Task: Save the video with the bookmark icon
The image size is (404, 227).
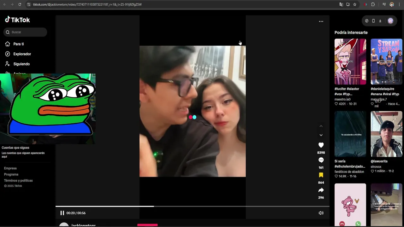Action: (321, 175)
